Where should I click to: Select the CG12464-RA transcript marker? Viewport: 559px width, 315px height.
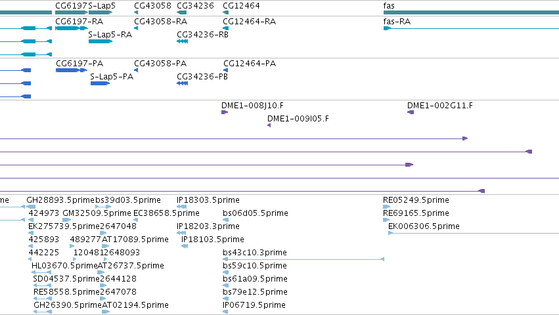[226, 28]
